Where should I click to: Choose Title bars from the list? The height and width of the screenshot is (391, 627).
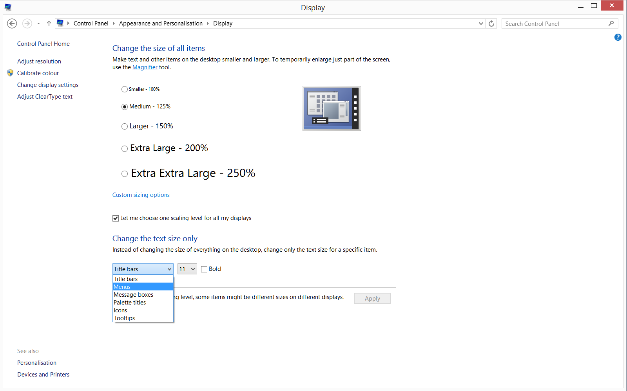point(143,279)
